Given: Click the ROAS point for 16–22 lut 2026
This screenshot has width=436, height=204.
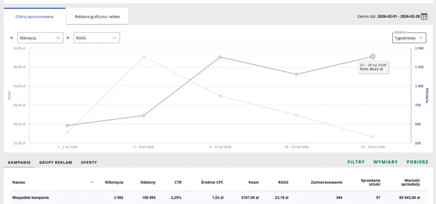Looking at the screenshot, I should click(296, 74).
